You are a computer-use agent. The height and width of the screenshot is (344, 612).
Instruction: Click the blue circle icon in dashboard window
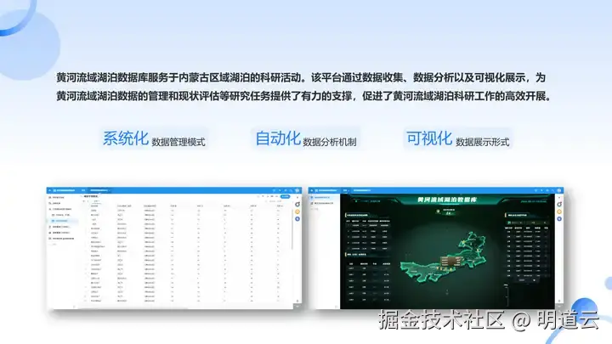(x=559, y=219)
